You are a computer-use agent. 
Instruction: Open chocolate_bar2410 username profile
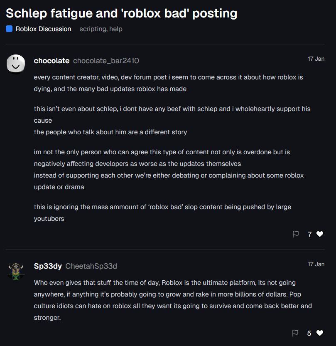(106, 61)
